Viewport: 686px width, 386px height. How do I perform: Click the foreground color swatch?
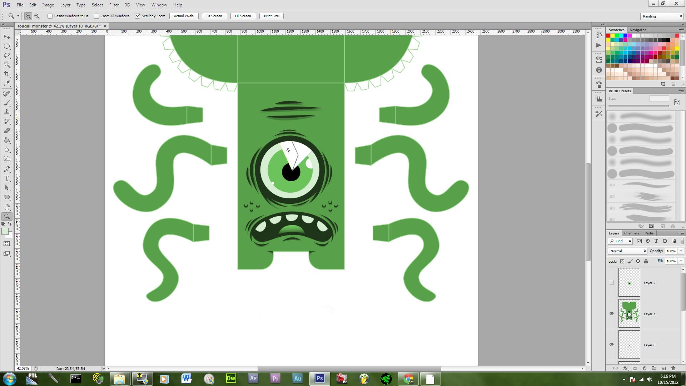pyautogui.click(x=5, y=232)
